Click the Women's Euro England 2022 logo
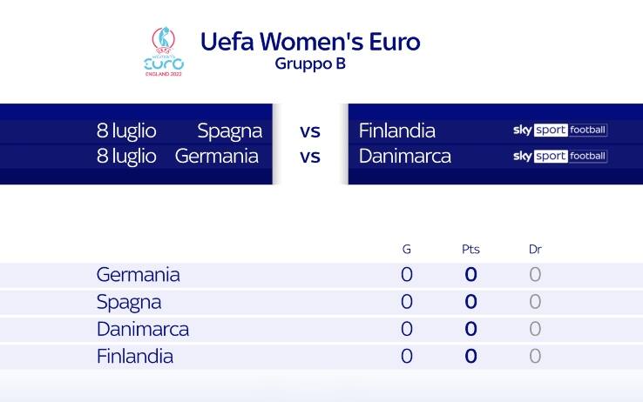This screenshot has height=402, width=643. [x=163, y=51]
